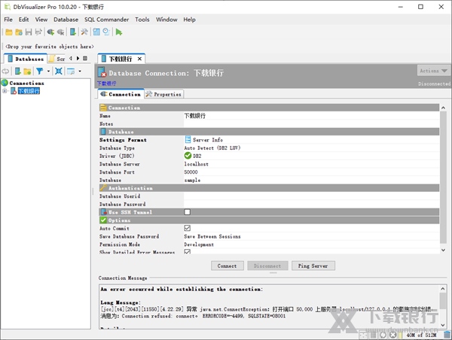This screenshot has width=452, height=340.
Task: Enable the Use SSH Tunnel checkbox
Action: click(188, 212)
